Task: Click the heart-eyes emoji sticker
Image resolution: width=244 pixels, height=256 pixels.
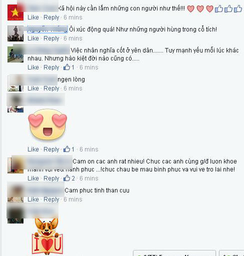Action: pos(47,124)
